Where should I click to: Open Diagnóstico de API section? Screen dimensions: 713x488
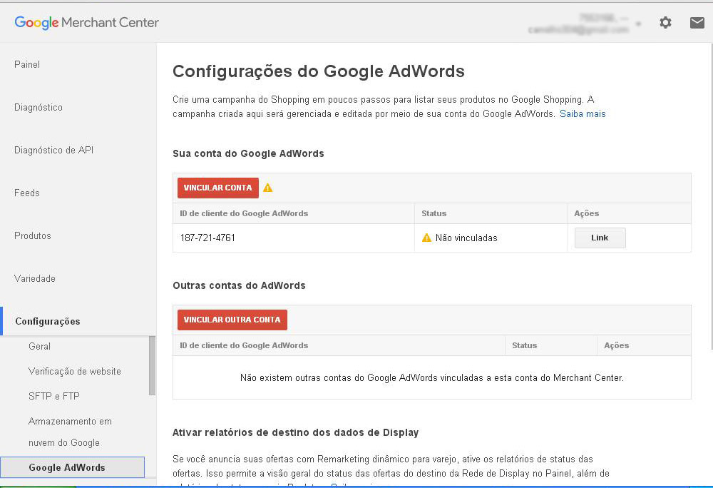point(53,150)
